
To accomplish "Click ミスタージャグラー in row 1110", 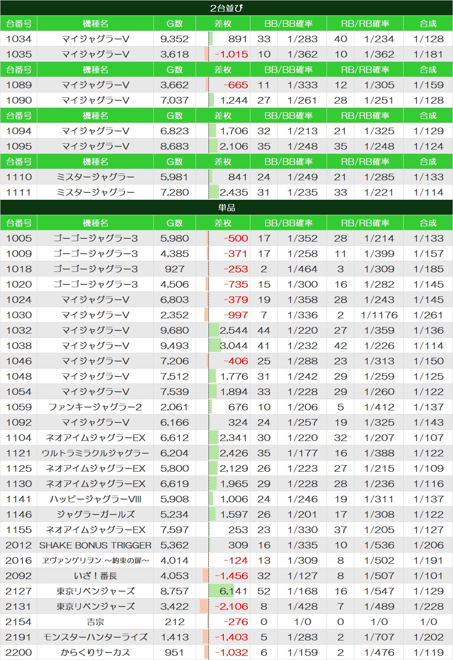I will pos(95,177).
